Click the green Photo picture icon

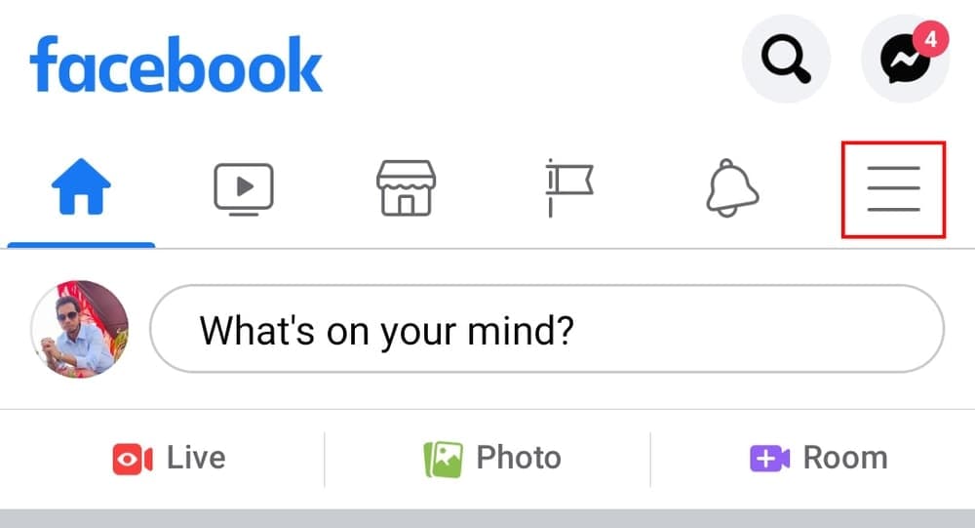pos(443,459)
